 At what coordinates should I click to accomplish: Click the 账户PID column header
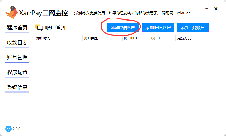136,38
